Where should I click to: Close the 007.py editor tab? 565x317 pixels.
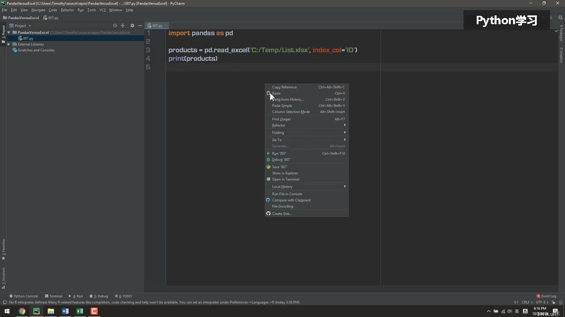166,26
